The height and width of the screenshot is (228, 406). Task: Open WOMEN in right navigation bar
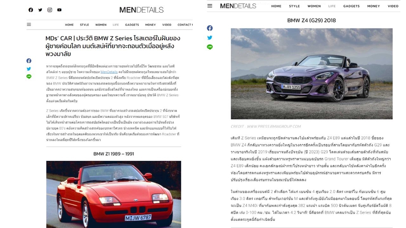(314, 6)
